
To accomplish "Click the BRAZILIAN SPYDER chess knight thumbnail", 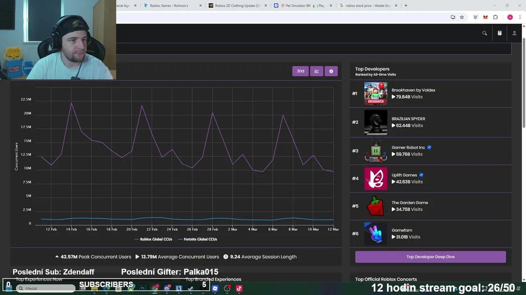I will [376, 122].
